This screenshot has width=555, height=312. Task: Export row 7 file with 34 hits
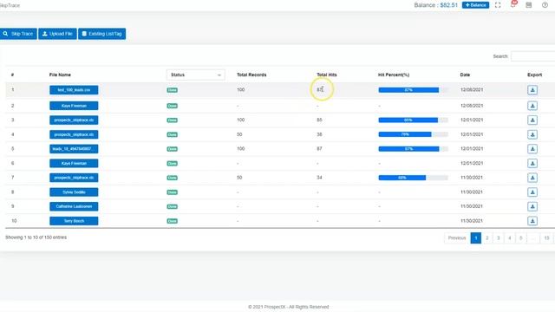click(x=532, y=178)
